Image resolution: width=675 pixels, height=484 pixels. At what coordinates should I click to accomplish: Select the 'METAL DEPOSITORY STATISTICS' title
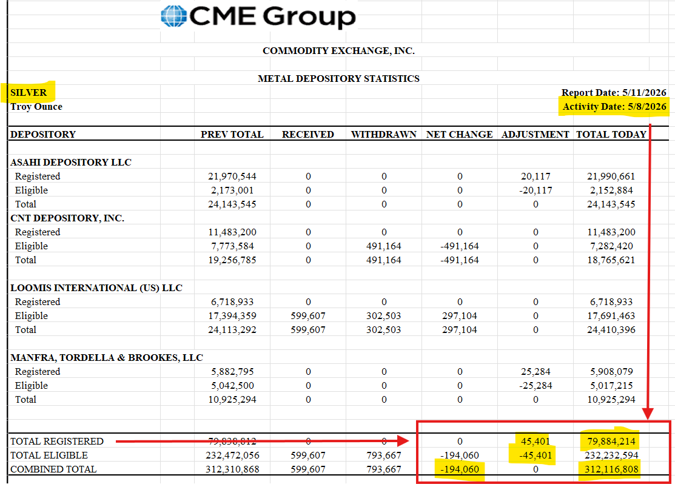coord(338,79)
